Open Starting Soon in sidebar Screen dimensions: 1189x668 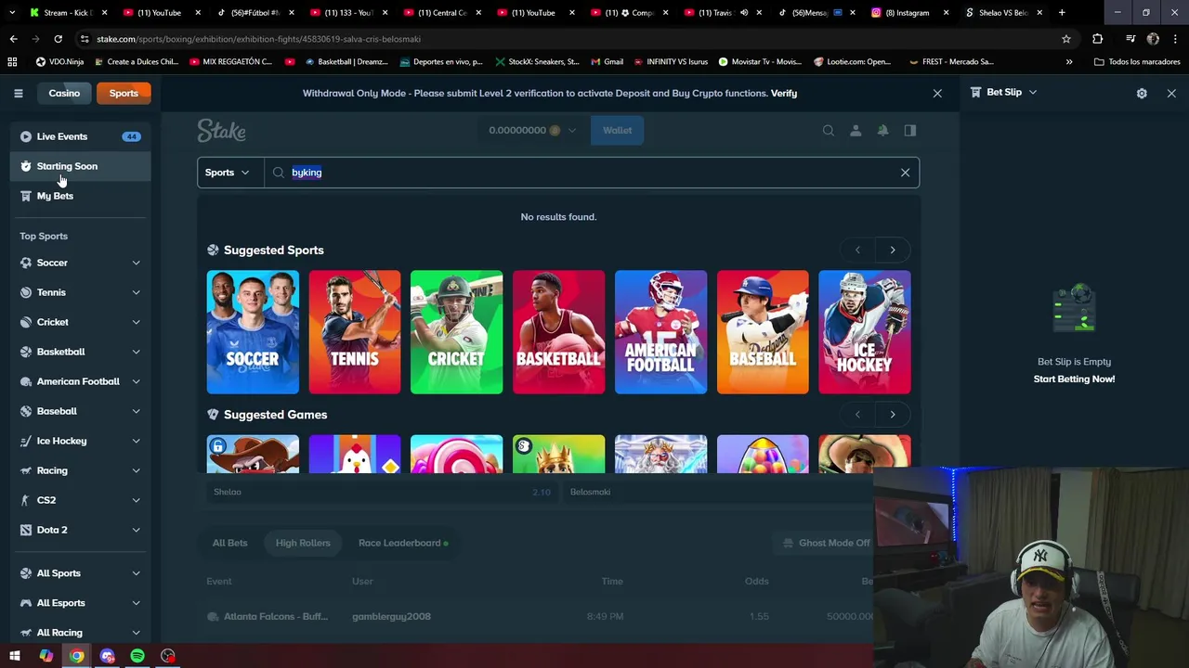(81, 166)
